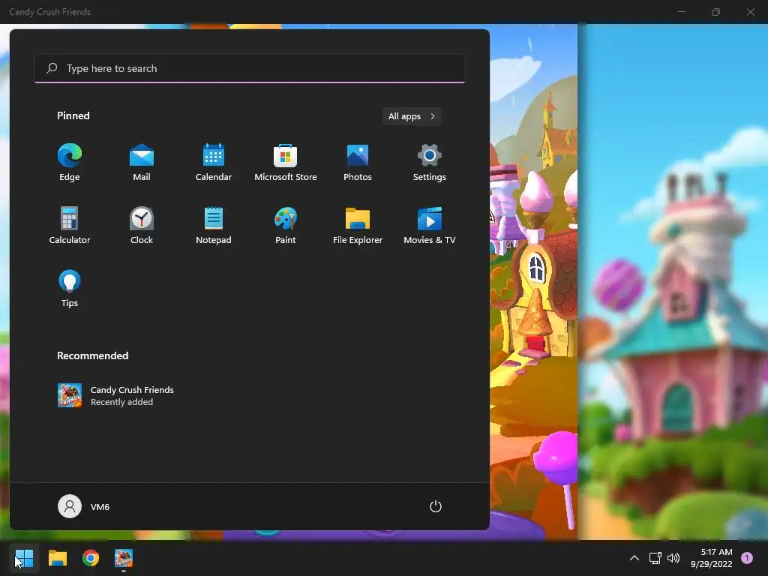The width and height of the screenshot is (768, 576).
Task: Minimize the Candy Crush Friends window
Action: pyautogui.click(x=681, y=12)
